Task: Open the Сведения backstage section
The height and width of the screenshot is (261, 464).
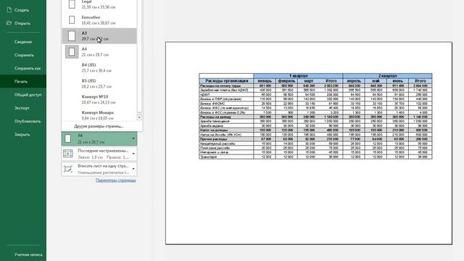Action: coord(23,42)
